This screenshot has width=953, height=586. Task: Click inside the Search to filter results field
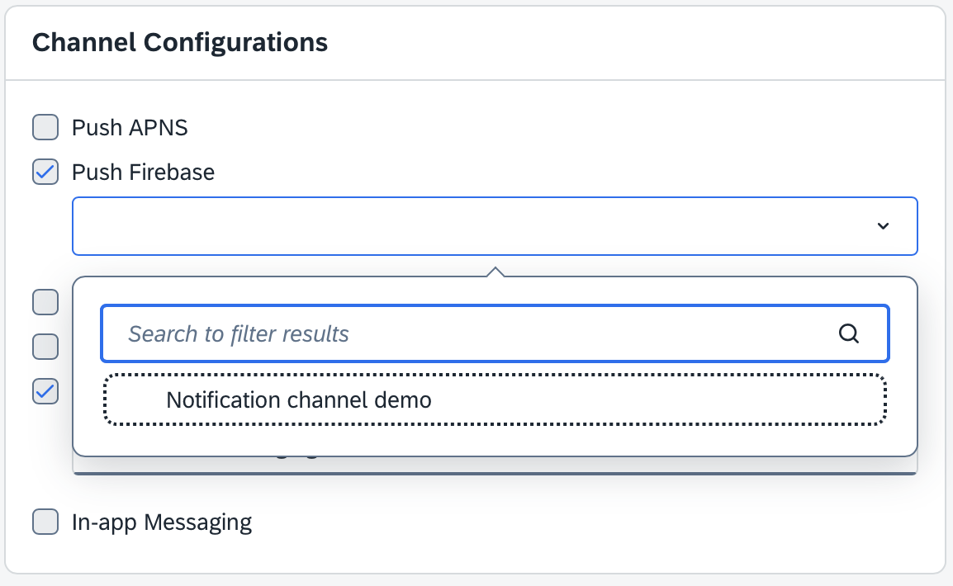[x=413, y=333]
